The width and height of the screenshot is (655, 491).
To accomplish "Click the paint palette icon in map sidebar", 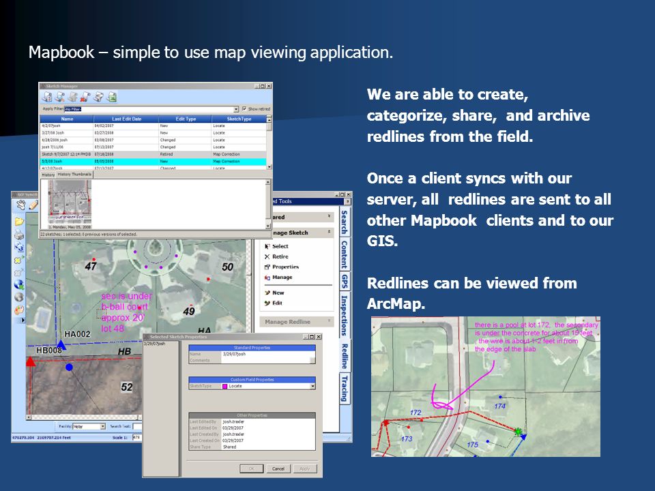I will point(19,310).
